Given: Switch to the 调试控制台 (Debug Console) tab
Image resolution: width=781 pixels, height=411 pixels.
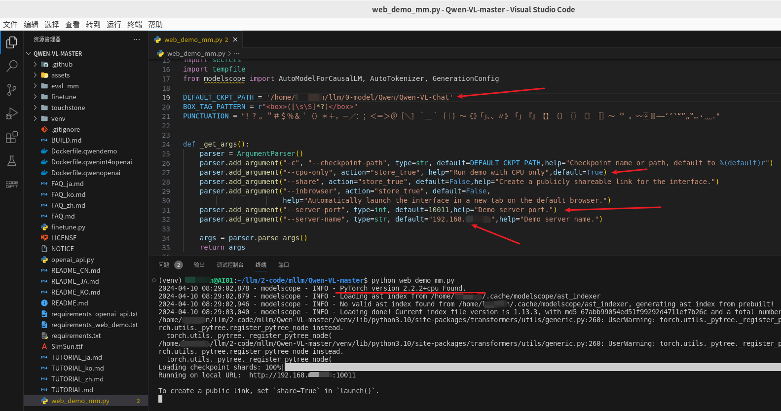Looking at the screenshot, I should pyautogui.click(x=230, y=265).
